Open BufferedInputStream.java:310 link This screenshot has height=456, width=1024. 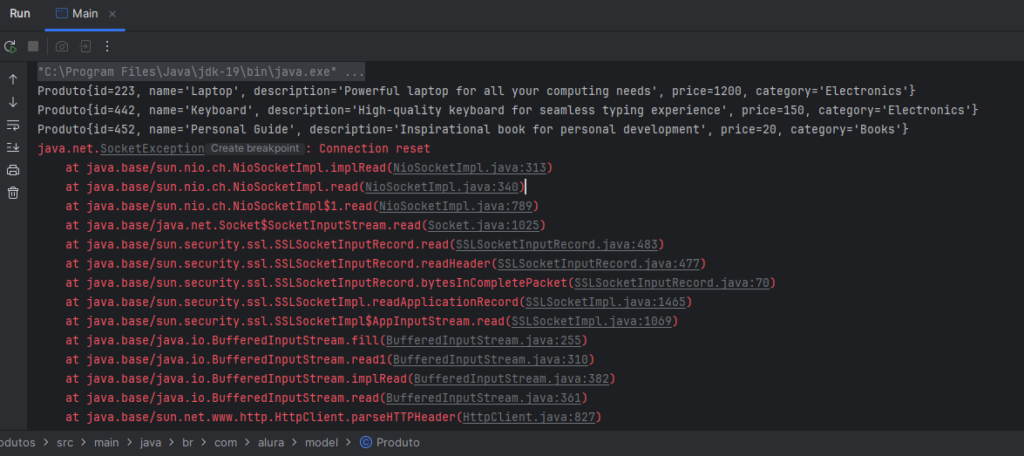pyautogui.click(x=491, y=359)
